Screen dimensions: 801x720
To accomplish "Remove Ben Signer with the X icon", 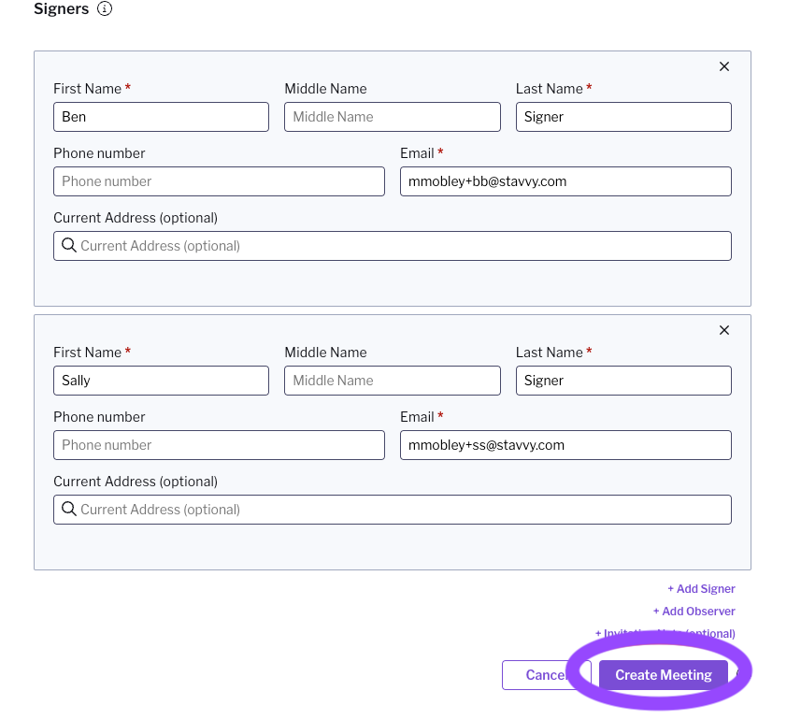I will (724, 66).
